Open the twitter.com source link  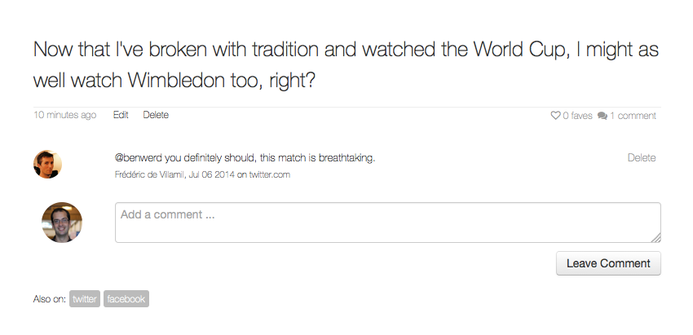(x=270, y=174)
